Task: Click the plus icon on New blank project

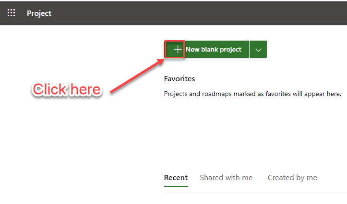Action: (177, 49)
